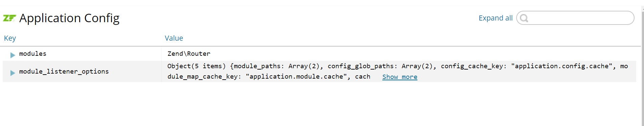Click the scrollbar up arrow
644x126 pixels.
tap(643, 8)
